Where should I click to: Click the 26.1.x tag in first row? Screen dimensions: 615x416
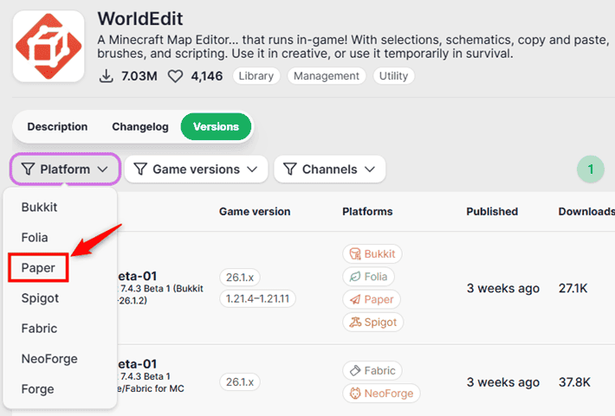pyautogui.click(x=240, y=278)
